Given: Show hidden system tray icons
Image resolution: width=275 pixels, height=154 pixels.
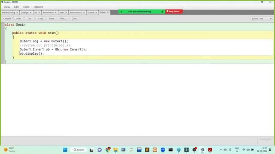Looking at the screenshot, I should pos(220,150).
